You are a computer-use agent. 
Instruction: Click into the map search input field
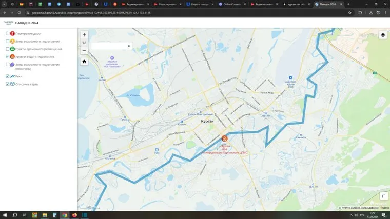point(108,46)
